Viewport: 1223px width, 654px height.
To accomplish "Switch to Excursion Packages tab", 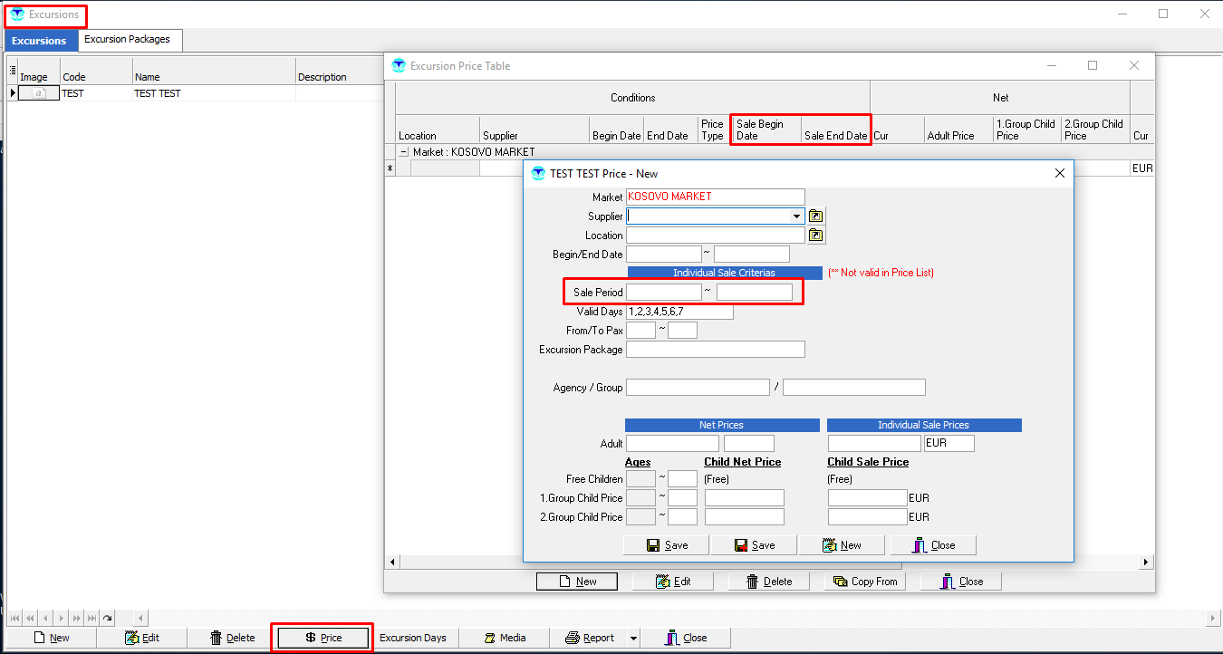I will pyautogui.click(x=127, y=40).
